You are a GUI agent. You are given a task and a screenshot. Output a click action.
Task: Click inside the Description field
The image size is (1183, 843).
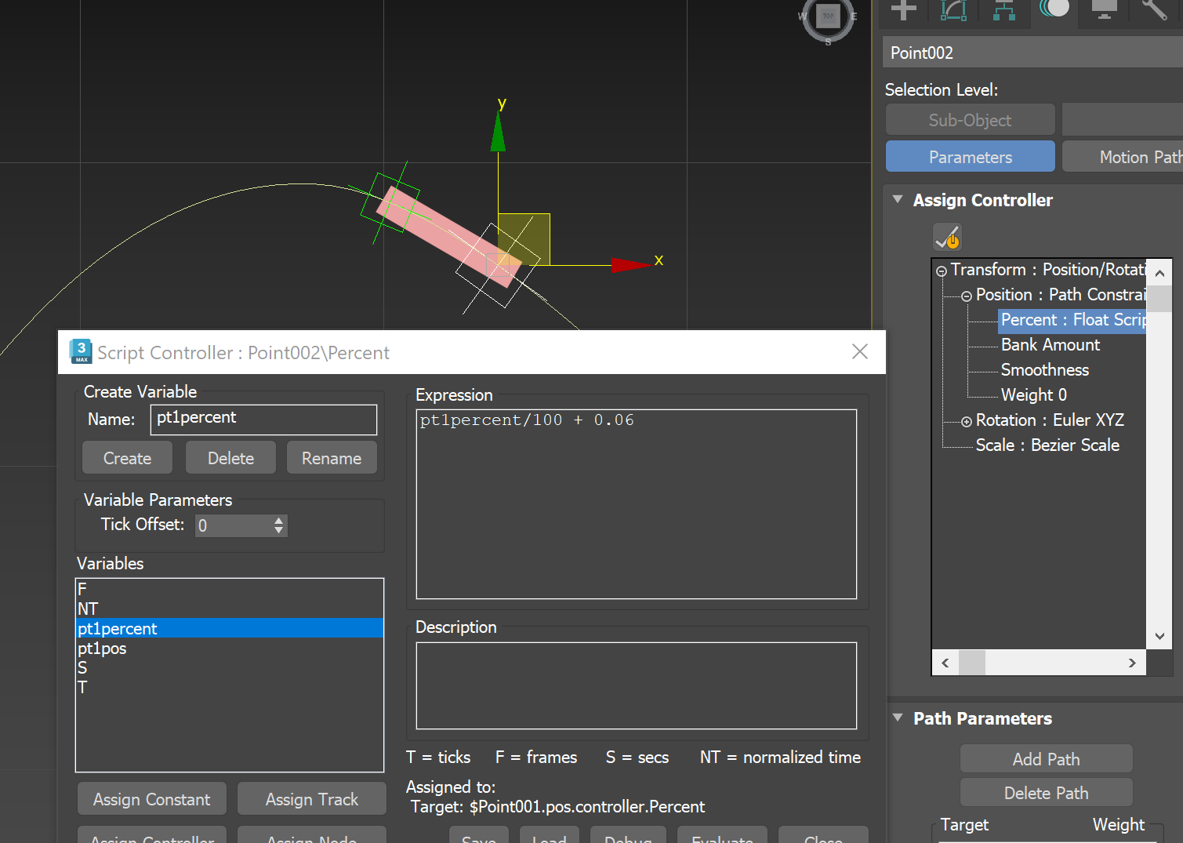click(x=636, y=685)
